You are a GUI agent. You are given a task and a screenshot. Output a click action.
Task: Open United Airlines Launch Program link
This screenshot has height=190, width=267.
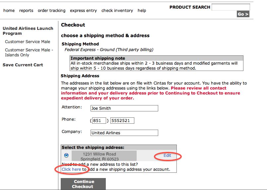28,31
